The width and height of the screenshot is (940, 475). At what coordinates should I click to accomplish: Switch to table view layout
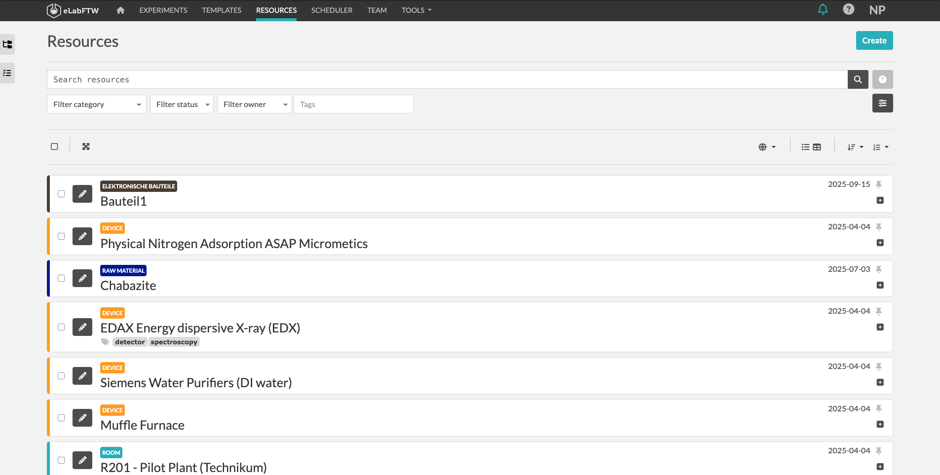[x=817, y=146]
